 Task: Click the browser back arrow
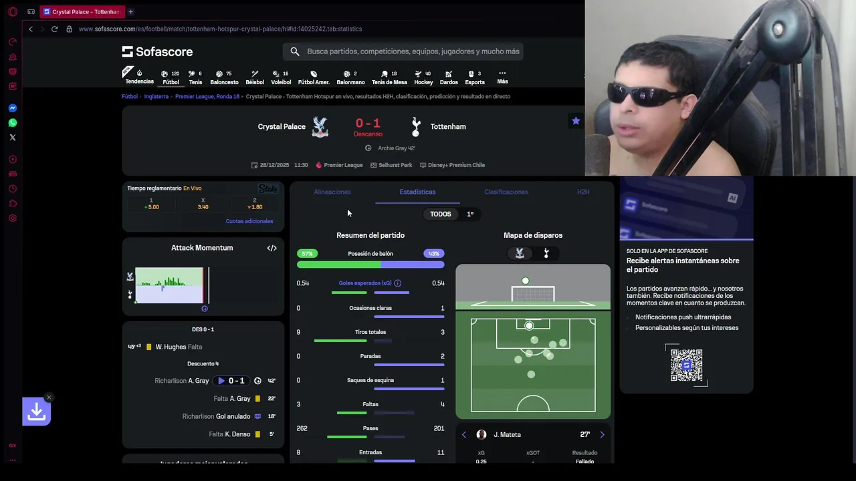pyautogui.click(x=30, y=29)
